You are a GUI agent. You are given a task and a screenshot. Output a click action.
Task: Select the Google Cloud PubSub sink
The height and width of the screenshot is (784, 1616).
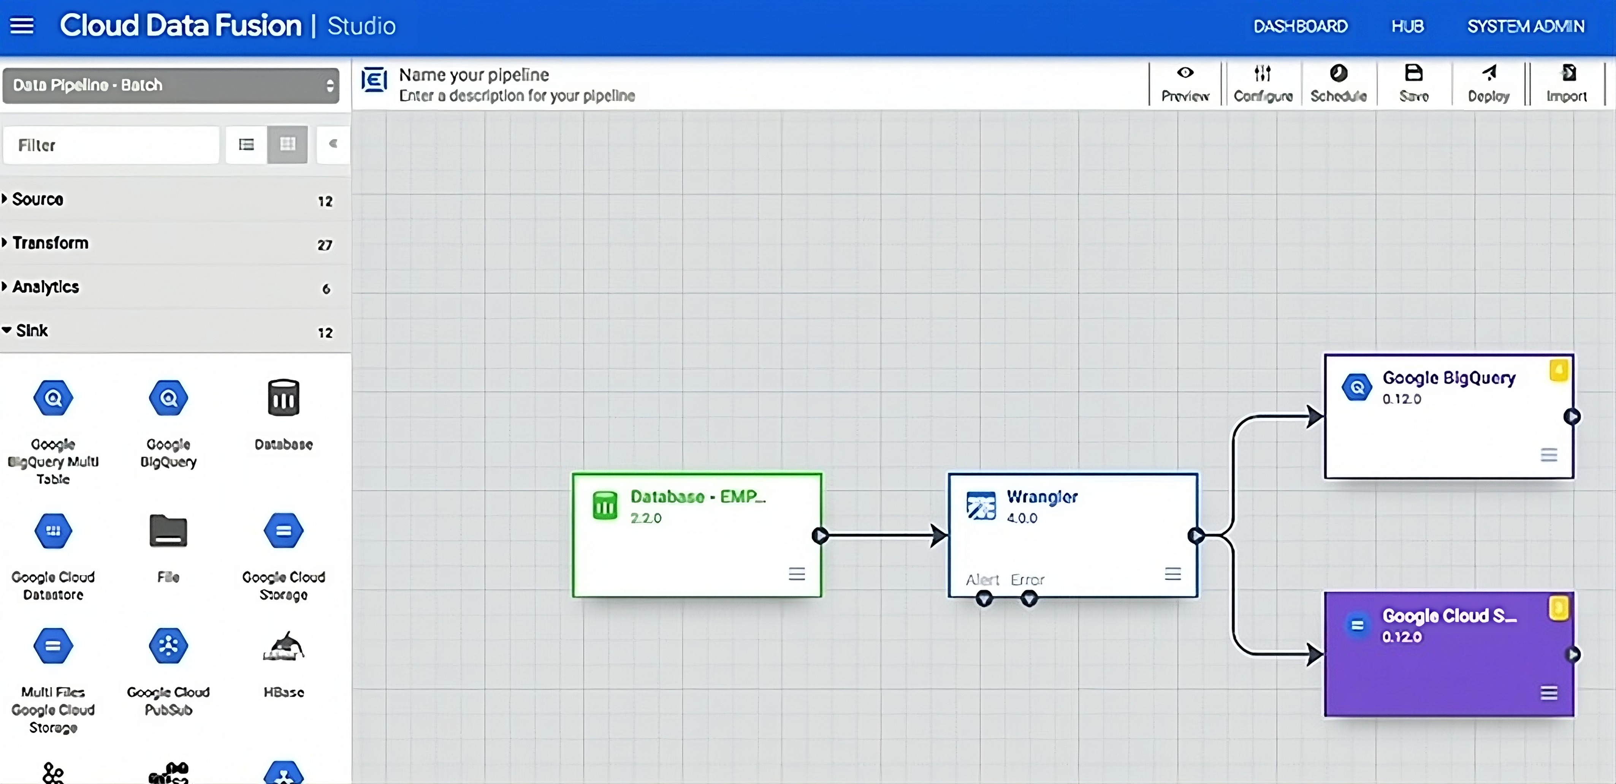click(168, 672)
